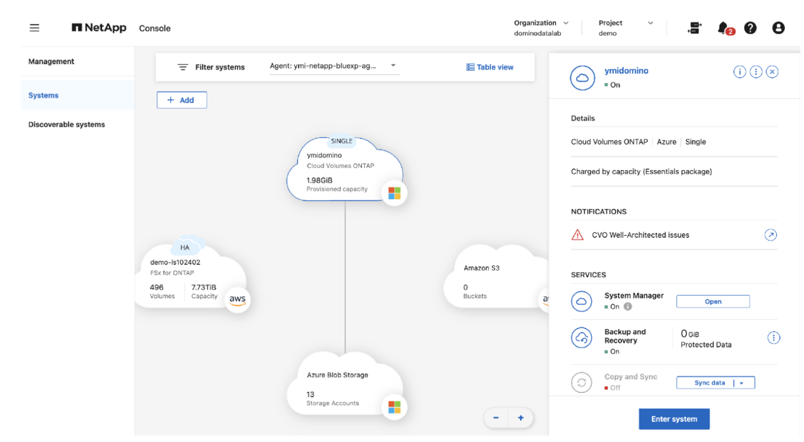Click the Enter system button

(674, 419)
